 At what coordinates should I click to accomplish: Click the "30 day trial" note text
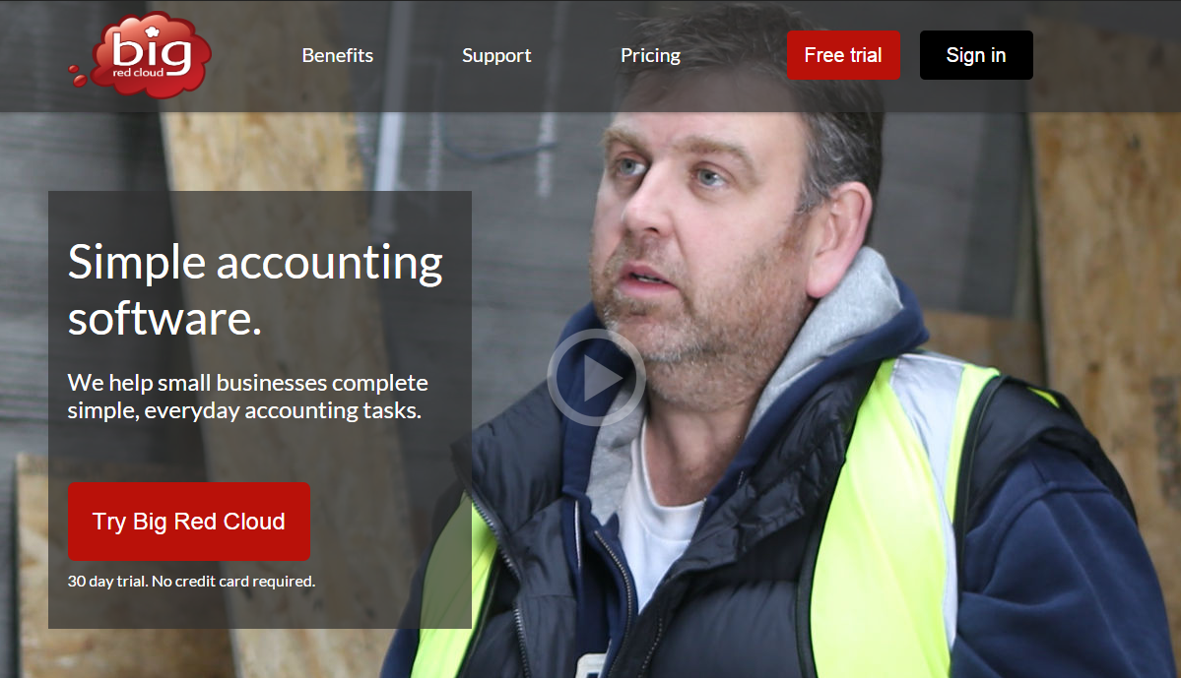[x=191, y=582]
